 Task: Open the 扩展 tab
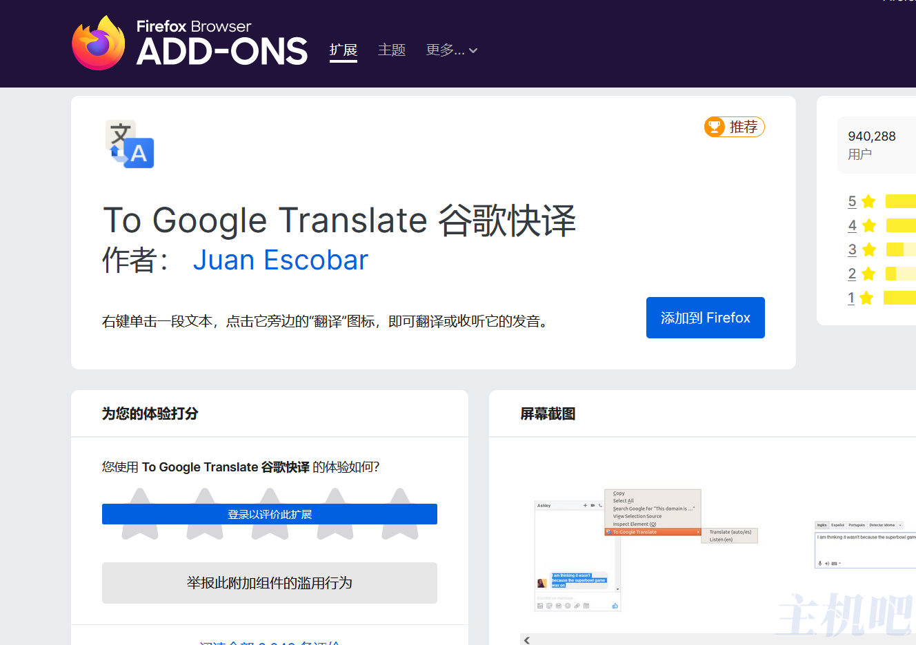[x=343, y=50]
